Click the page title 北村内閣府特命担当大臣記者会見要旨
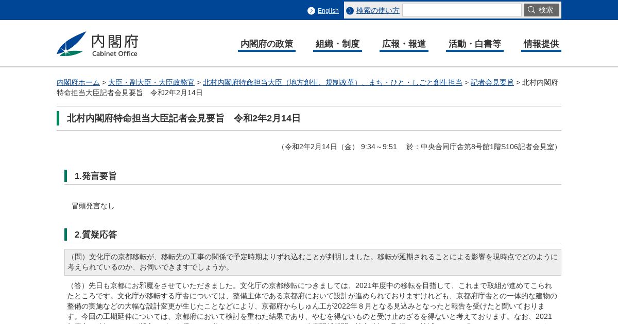The width and height of the screenshot is (618, 324). [x=184, y=118]
